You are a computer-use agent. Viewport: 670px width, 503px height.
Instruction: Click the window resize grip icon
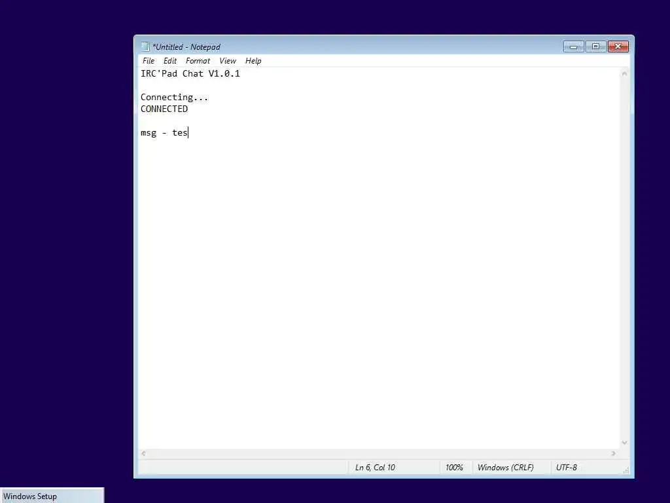[626, 470]
